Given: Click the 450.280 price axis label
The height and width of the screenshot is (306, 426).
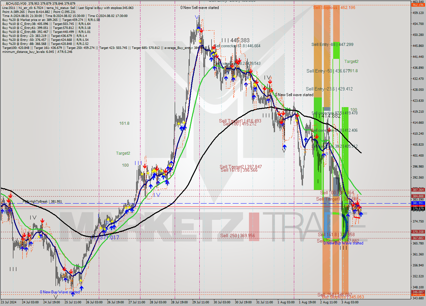Looking at the screenshot, I should pyautogui.click(x=418, y=35).
